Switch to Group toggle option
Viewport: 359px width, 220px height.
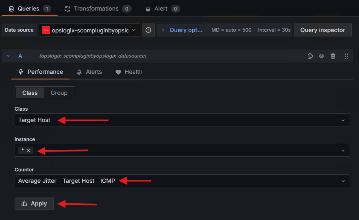pos(59,93)
